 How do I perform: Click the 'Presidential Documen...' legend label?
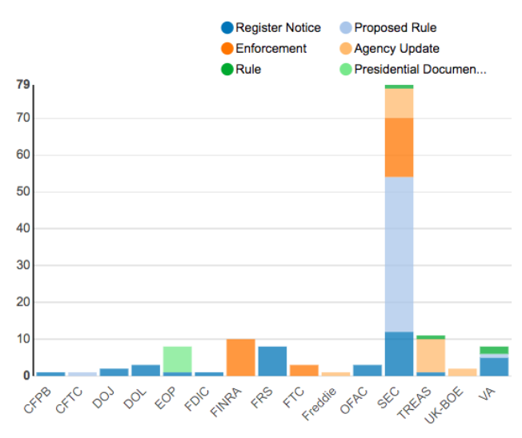click(420, 70)
